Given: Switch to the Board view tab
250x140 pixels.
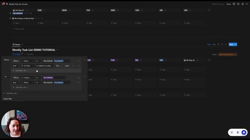Looking at the screenshot, I should pos(16,44).
